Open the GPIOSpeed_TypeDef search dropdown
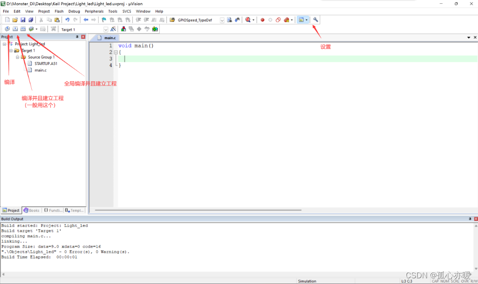Viewport: 478px width, 284px height. (x=222, y=20)
